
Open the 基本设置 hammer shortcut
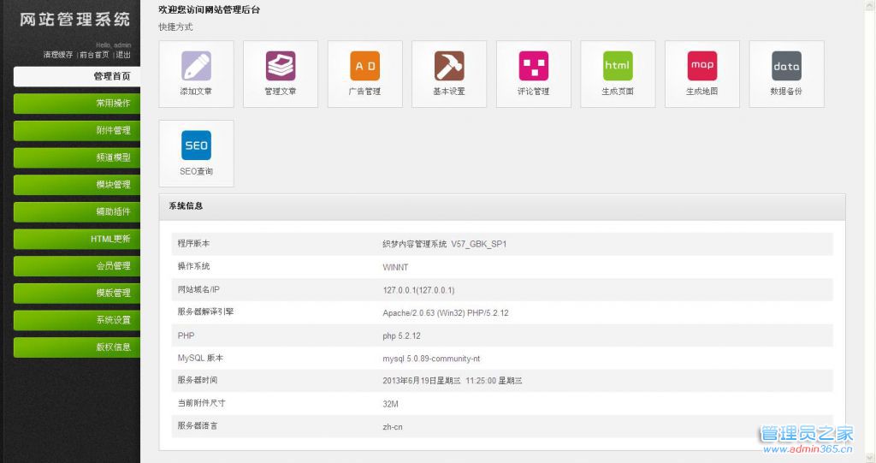449,74
